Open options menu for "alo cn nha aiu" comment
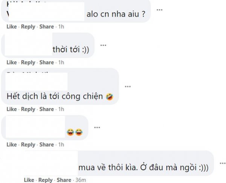This screenshot has height=183, width=226. click(160, 9)
